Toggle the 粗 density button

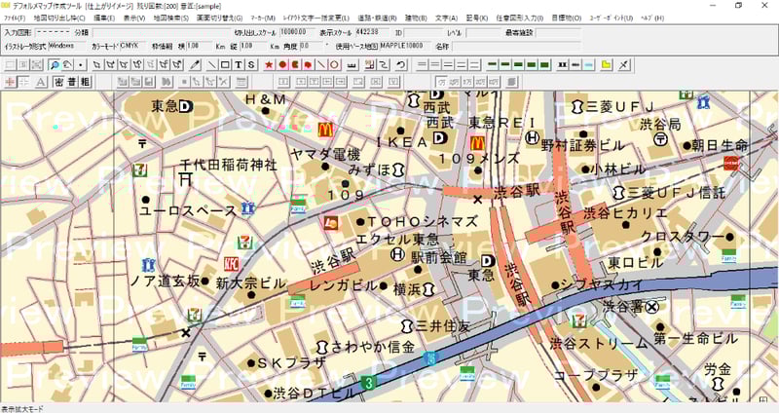click(x=86, y=81)
